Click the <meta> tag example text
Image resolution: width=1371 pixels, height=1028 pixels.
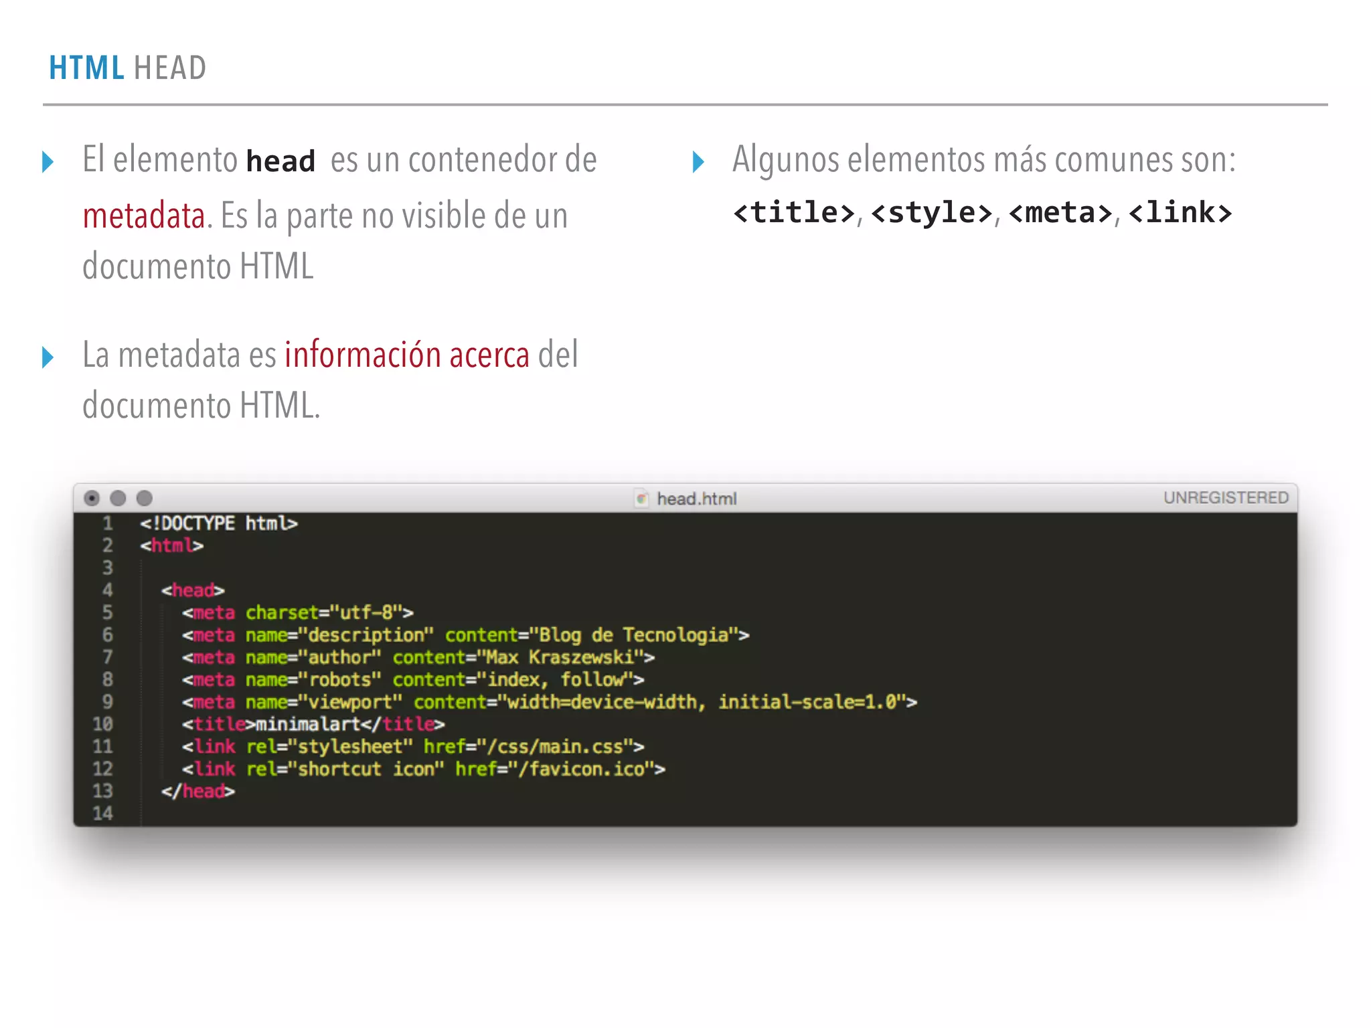pos(1061,213)
